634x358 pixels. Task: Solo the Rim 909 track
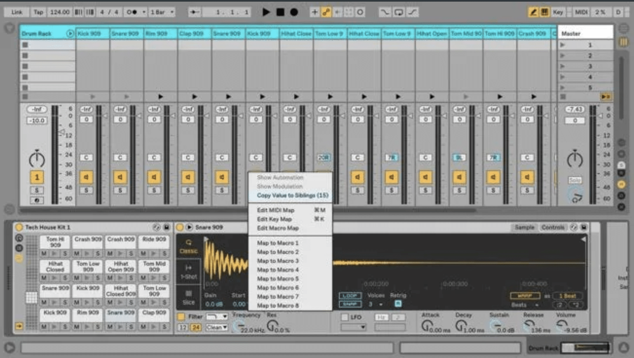pos(154,190)
